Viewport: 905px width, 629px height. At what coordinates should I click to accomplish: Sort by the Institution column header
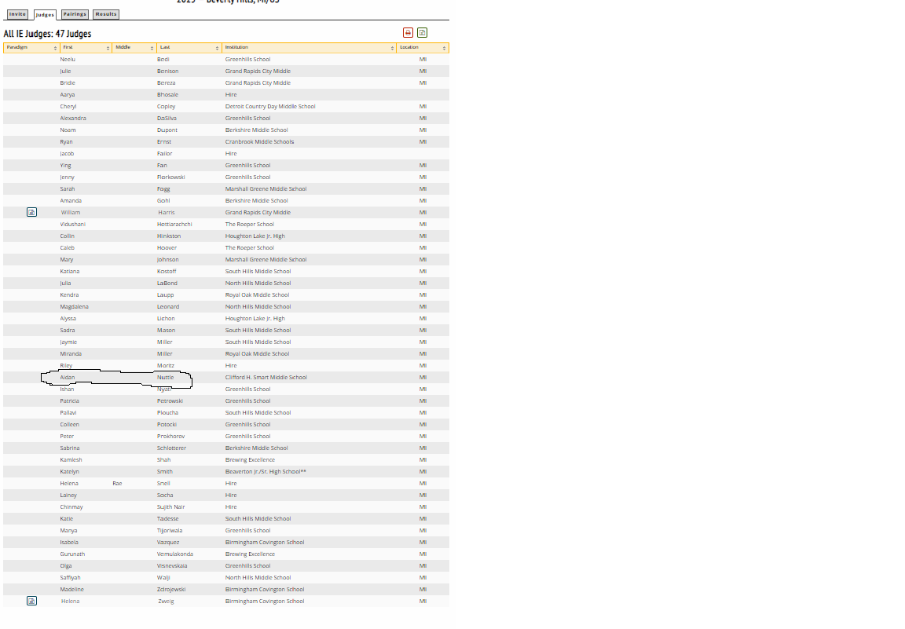pos(310,47)
